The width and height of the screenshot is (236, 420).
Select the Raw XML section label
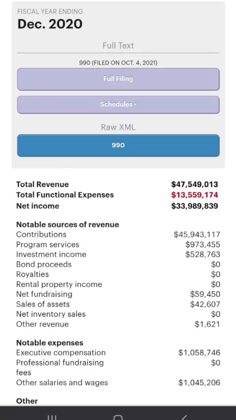(x=118, y=127)
